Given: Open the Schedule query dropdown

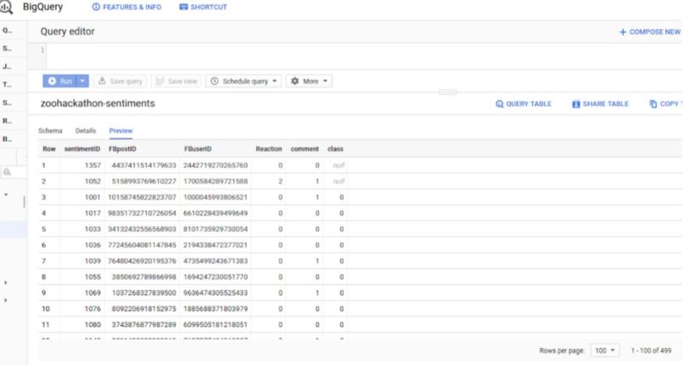Looking at the screenshot, I should coord(244,81).
